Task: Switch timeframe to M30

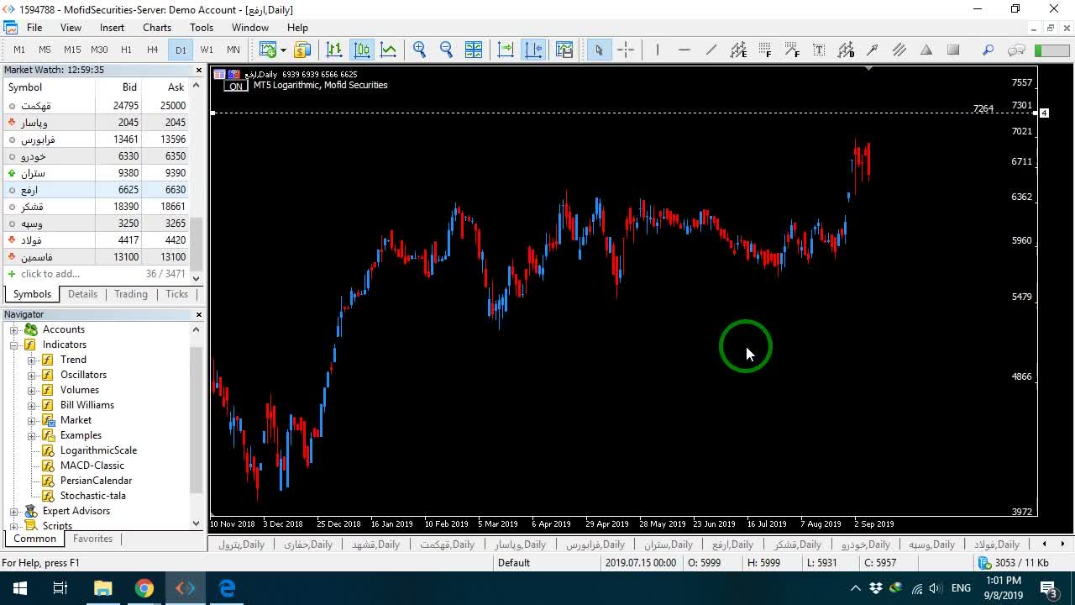Action: tap(99, 50)
